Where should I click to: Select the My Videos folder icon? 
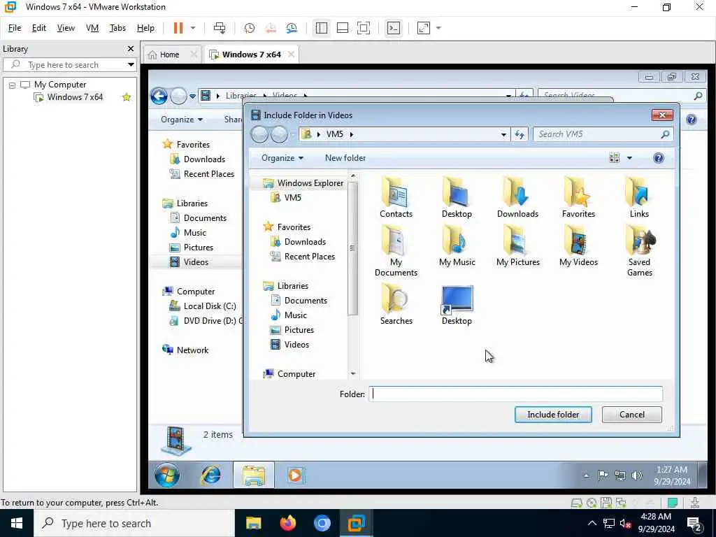[578, 246]
